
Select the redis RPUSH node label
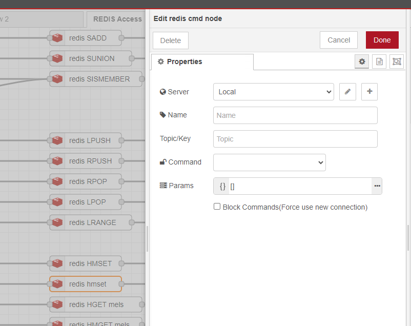click(x=90, y=161)
